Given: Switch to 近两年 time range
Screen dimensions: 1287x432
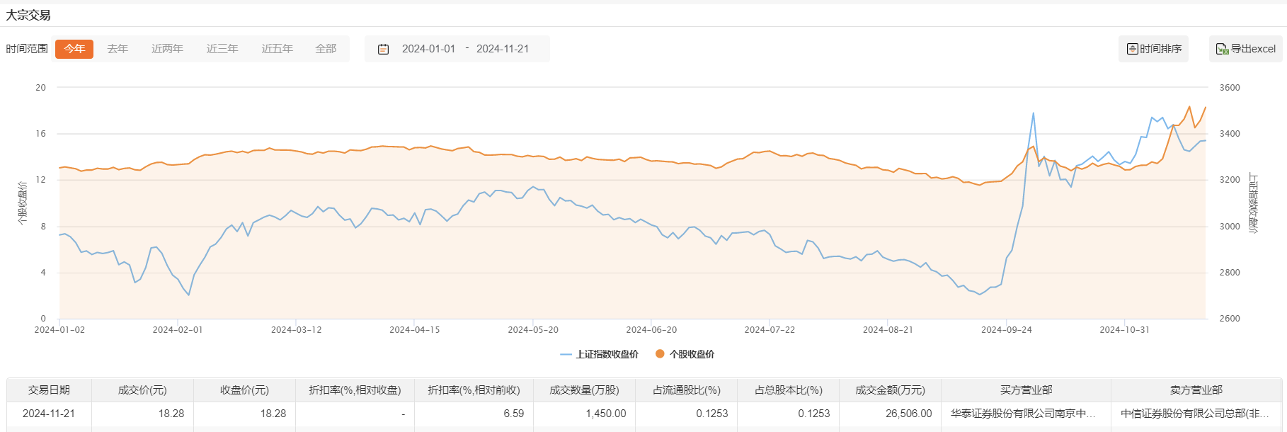Looking at the screenshot, I should (167, 49).
